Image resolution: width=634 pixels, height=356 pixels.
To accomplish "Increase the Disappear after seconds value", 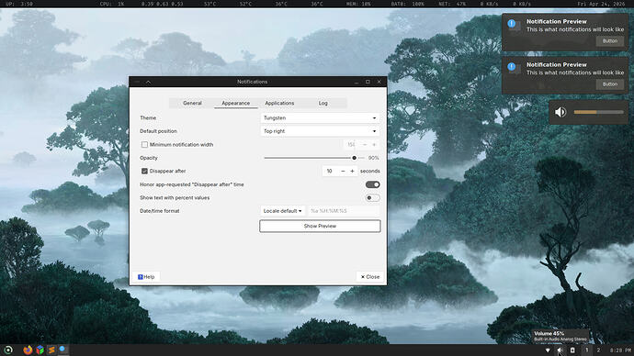I will tap(352, 172).
